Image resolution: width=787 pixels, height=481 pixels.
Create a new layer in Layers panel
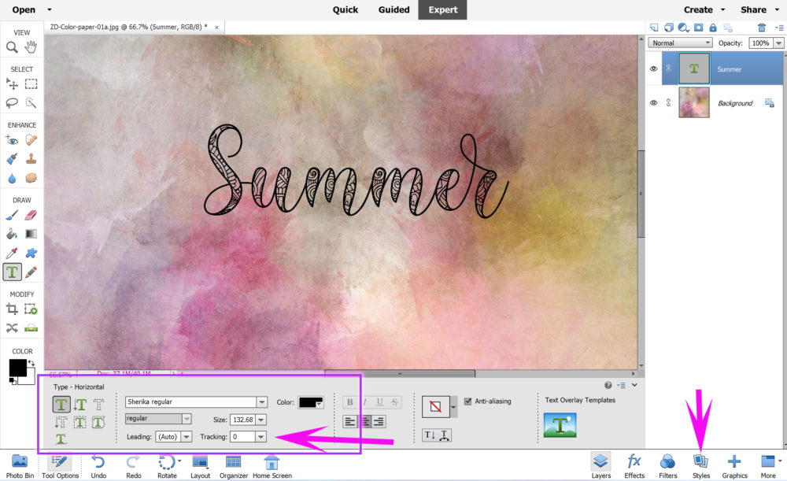click(x=654, y=28)
